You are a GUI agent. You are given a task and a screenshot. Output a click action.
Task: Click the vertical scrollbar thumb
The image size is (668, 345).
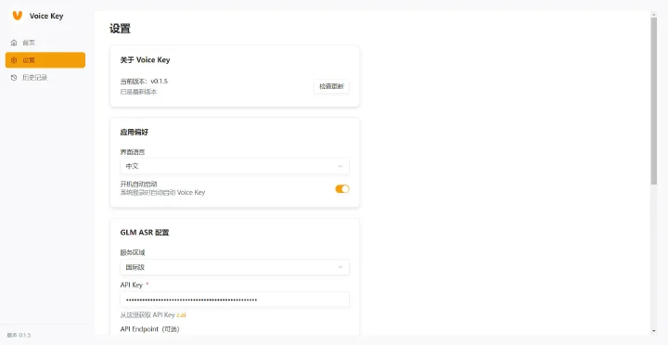(x=653, y=101)
